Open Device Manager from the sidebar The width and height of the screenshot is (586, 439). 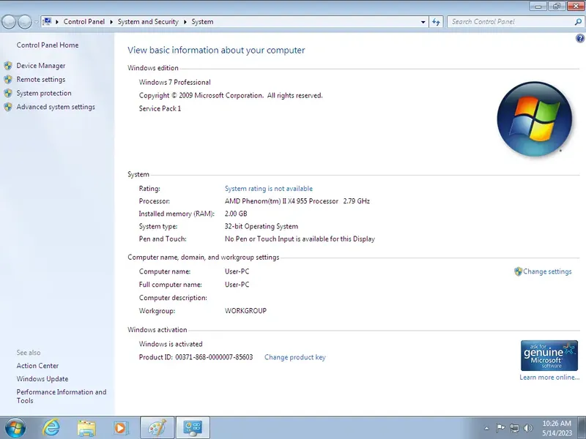pos(41,65)
